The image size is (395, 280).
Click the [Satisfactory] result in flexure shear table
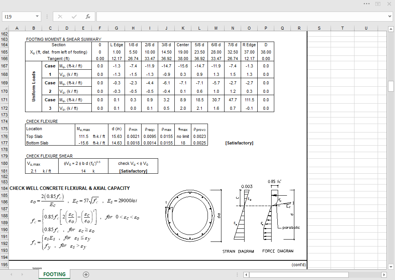coord(133,171)
